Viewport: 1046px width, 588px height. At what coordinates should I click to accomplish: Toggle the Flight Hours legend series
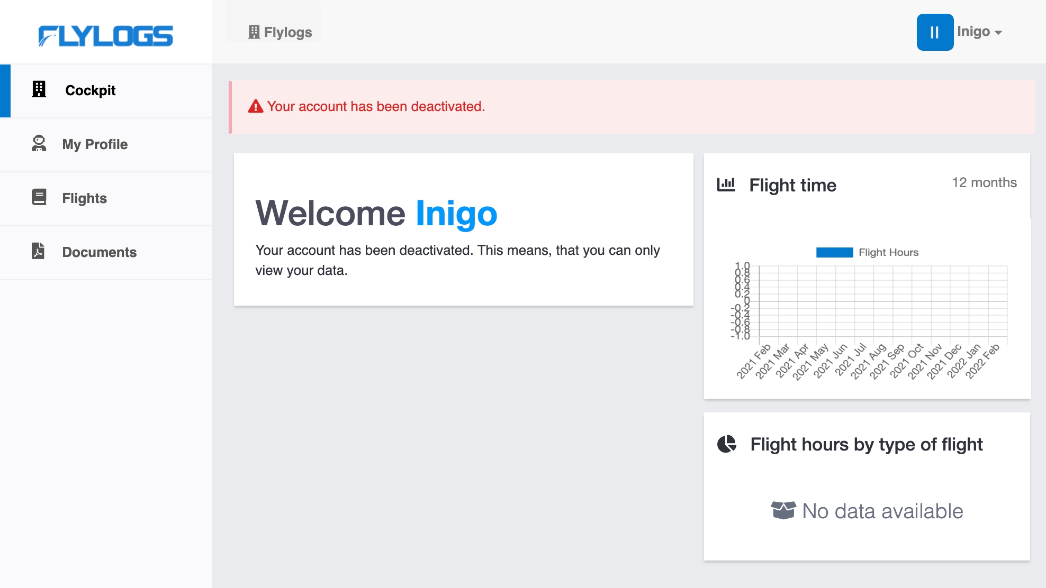click(x=888, y=252)
